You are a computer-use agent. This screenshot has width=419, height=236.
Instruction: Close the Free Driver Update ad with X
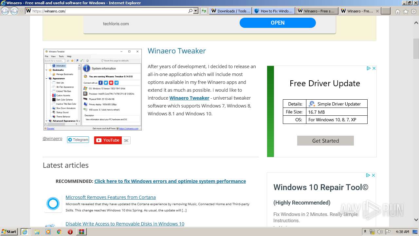(x=374, y=68)
